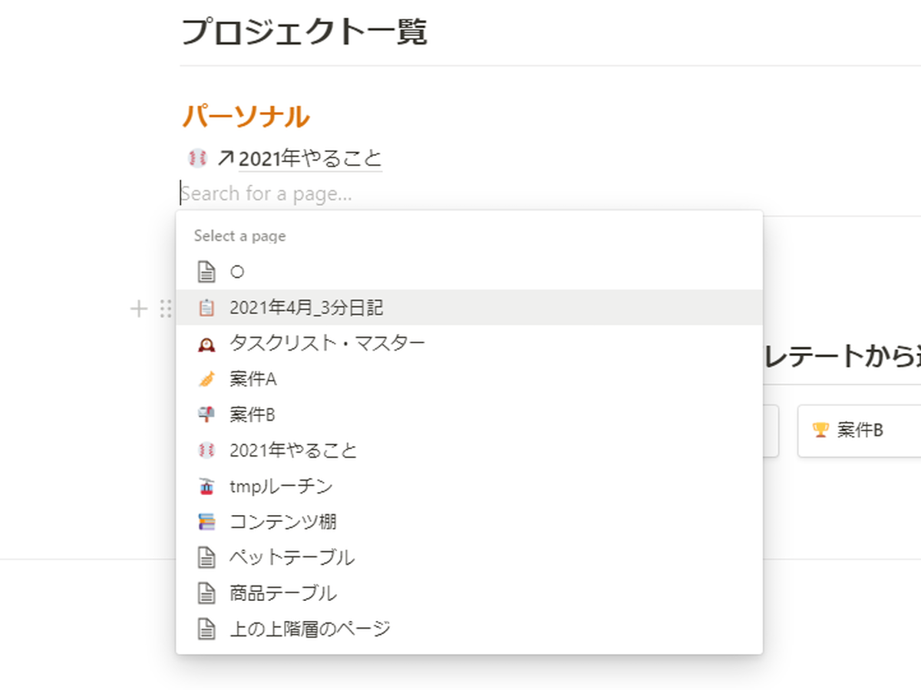This screenshot has height=690, width=921.
Task: Choose 案件A from the page list
Action: point(469,379)
